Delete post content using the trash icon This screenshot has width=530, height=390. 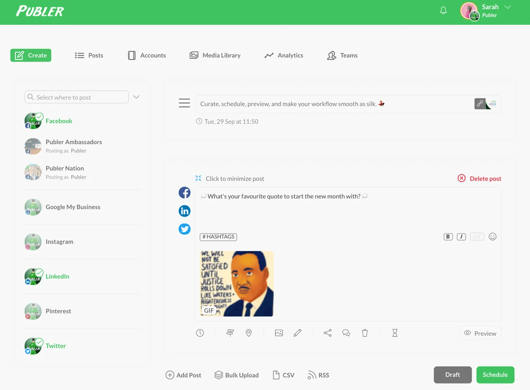pos(365,333)
